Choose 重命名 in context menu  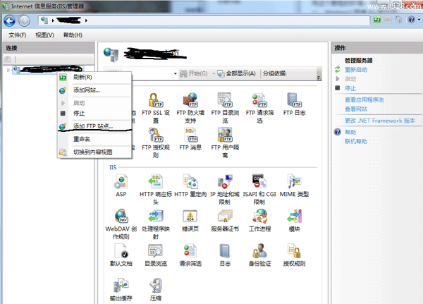[x=94, y=139]
